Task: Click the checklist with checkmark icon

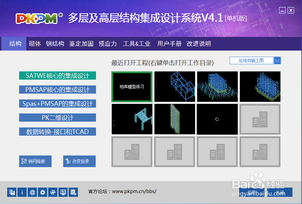Action: pos(73,192)
